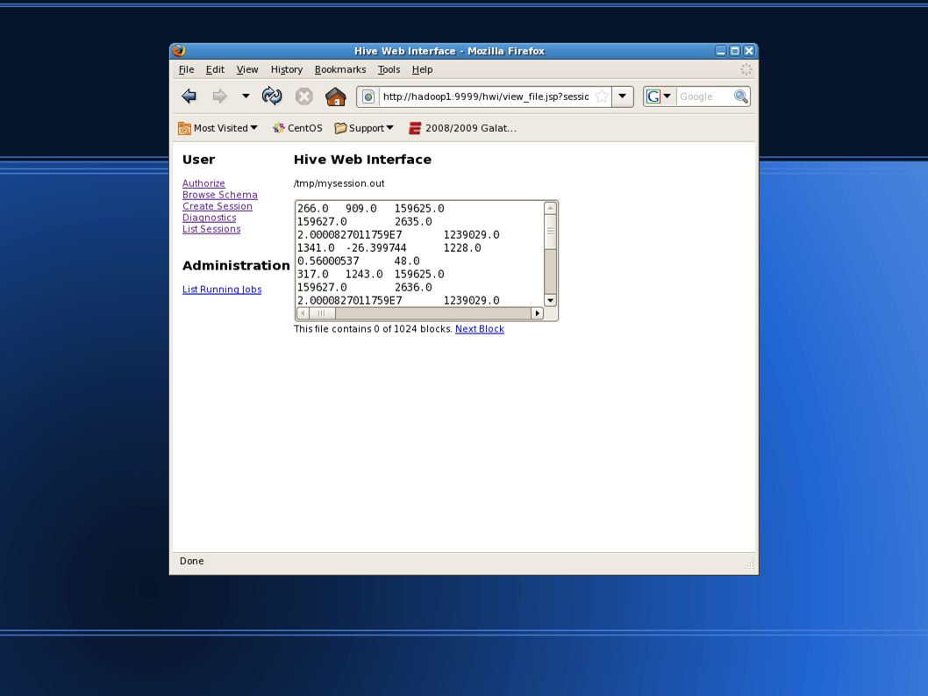Reload the page with the Reload icon
Screen dimensions: 928x696
coord(272,96)
